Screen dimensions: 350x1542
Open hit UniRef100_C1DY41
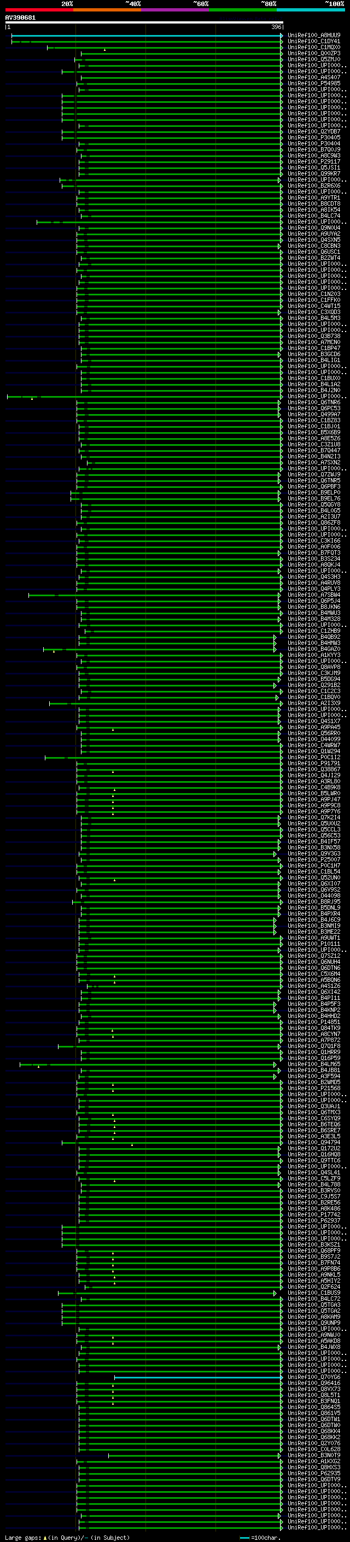tap(314, 42)
